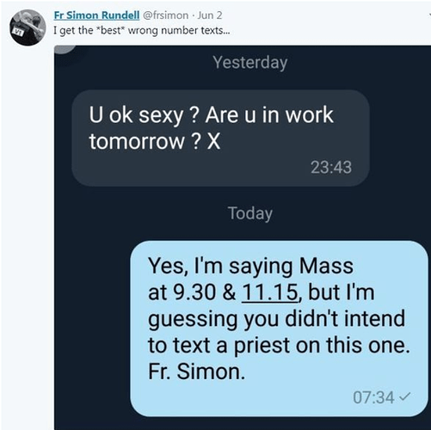Click the 07:34 sent time
Screen dimensions: 431x430
pos(373,397)
